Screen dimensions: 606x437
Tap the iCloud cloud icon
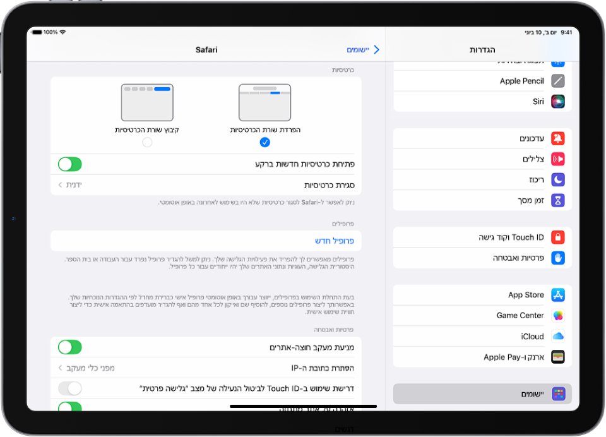557,337
